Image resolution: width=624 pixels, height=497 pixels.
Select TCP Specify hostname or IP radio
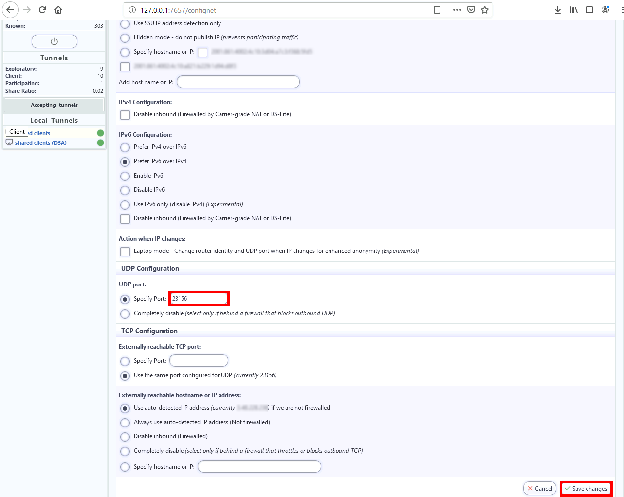pyautogui.click(x=125, y=467)
